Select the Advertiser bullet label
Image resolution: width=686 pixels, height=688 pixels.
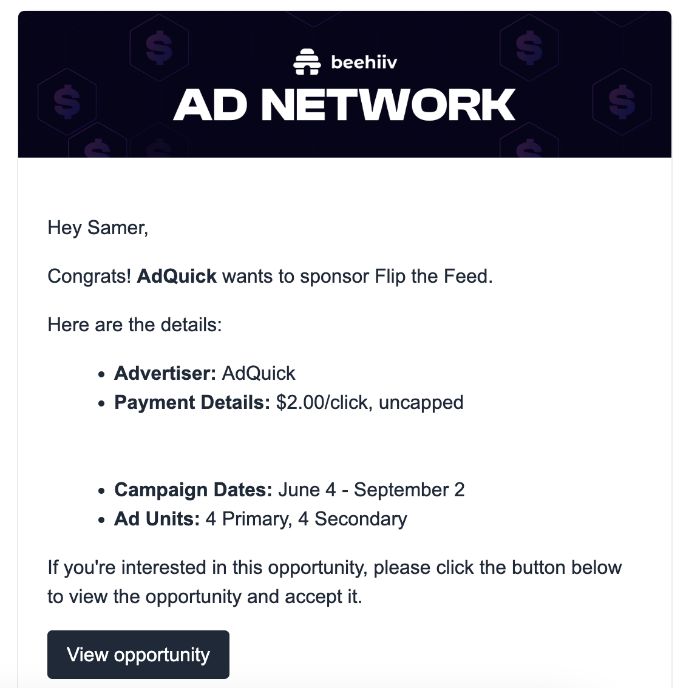(165, 373)
